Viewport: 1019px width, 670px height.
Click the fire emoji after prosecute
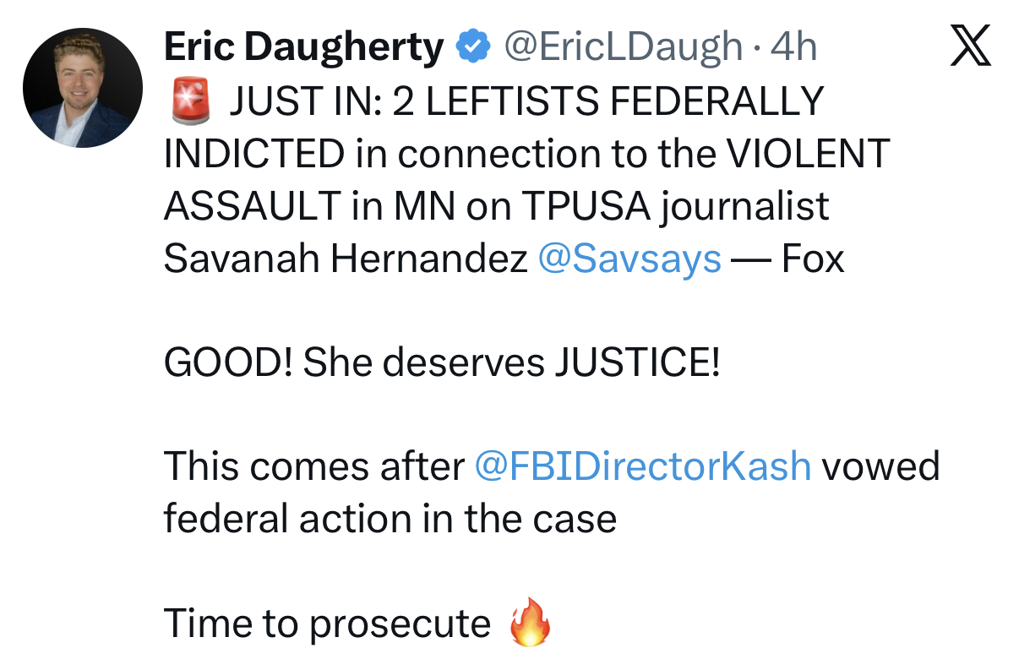pyautogui.click(x=530, y=624)
